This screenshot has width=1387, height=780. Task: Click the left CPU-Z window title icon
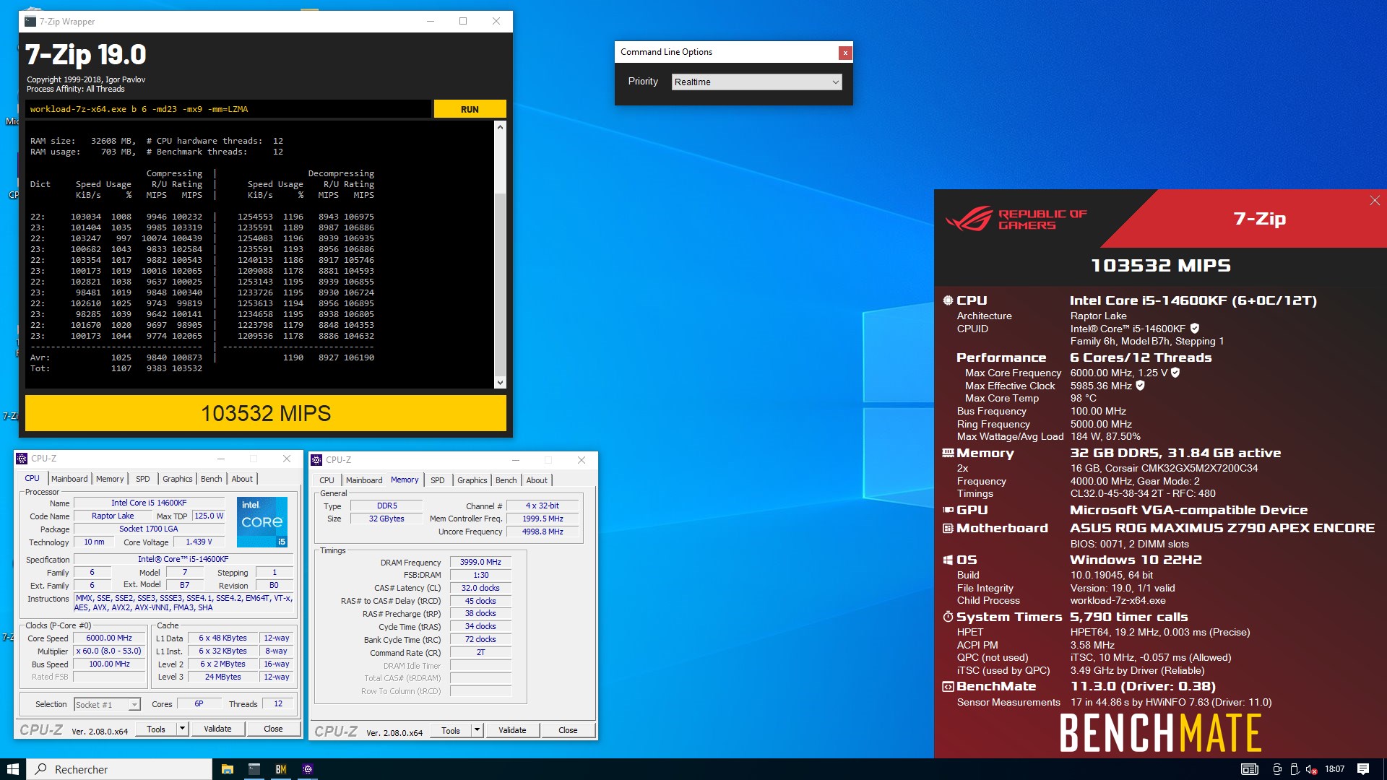(x=22, y=459)
